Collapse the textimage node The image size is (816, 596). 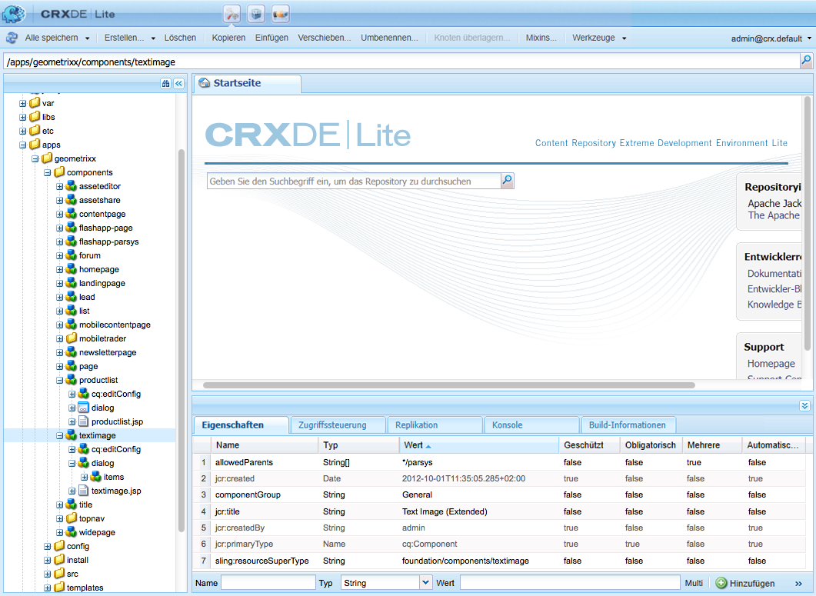pos(60,435)
